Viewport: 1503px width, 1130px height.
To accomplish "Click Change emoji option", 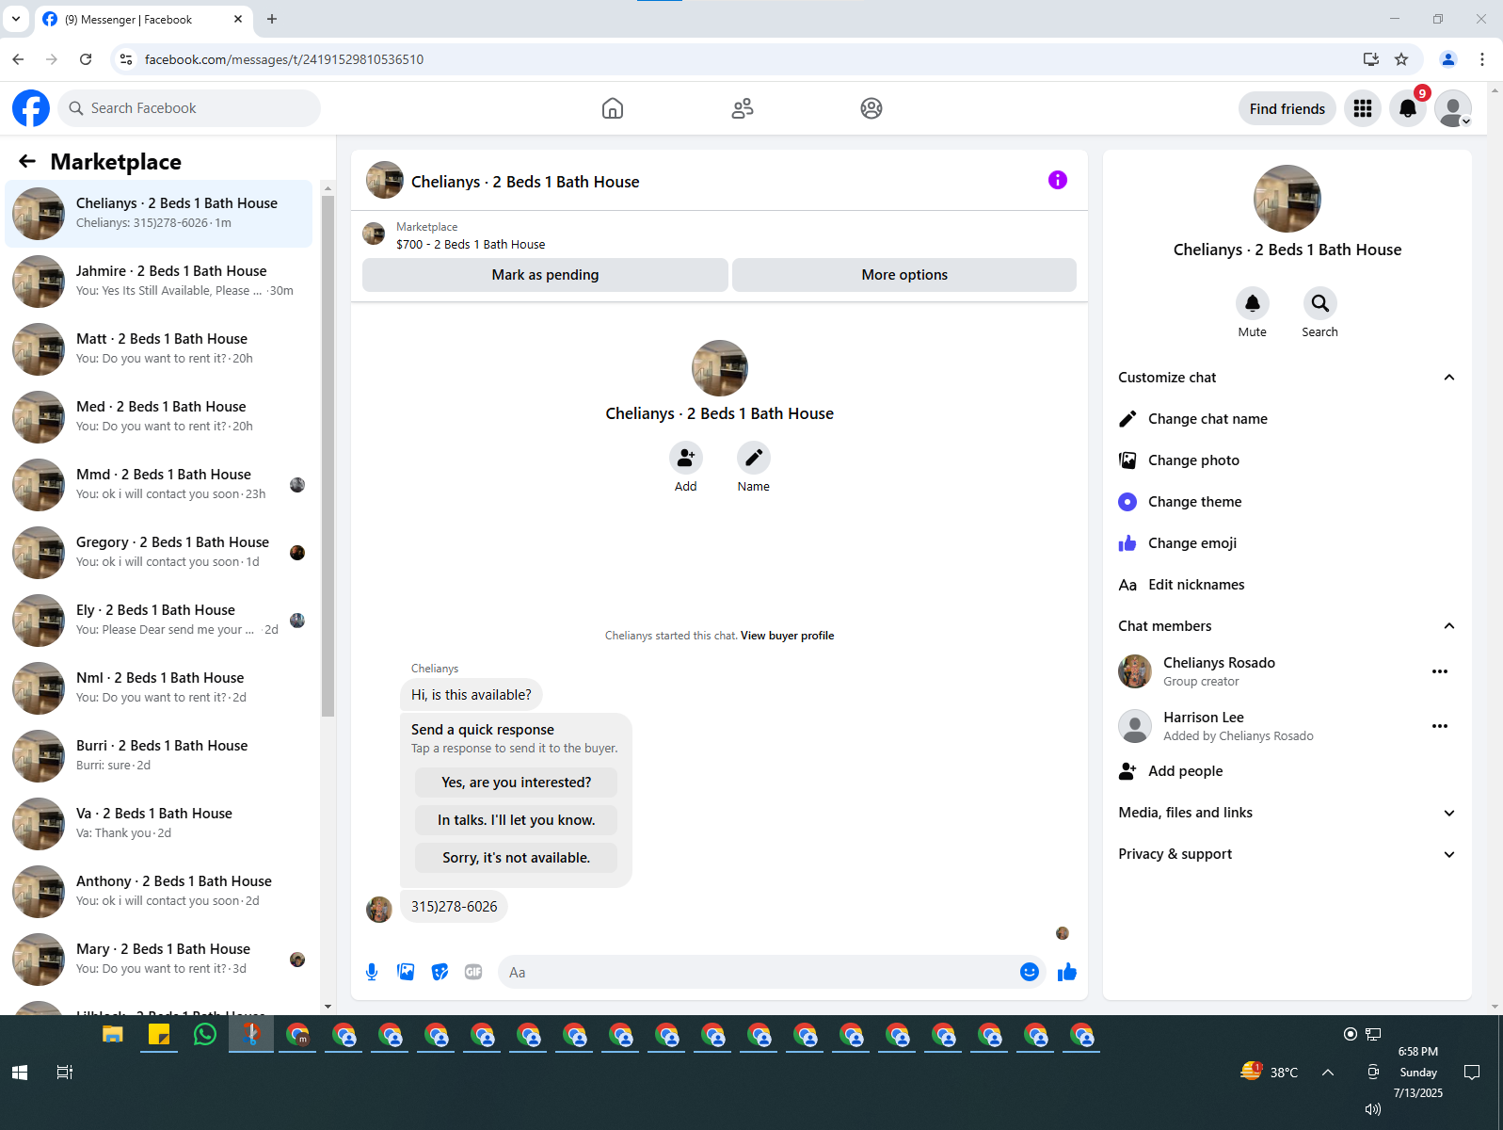I will tap(1287, 543).
